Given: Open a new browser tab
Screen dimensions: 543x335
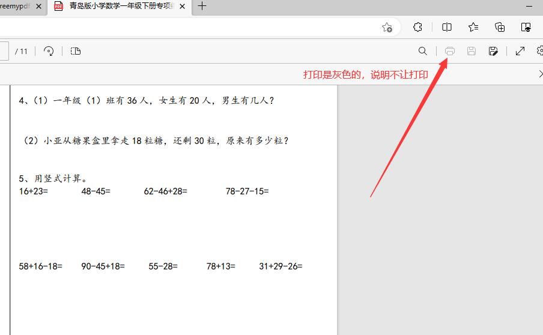Looking at the screenshot, I should click(x=202, y=6).
